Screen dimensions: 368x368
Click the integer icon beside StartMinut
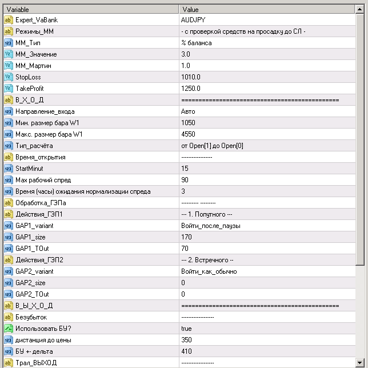pos(8,169)
